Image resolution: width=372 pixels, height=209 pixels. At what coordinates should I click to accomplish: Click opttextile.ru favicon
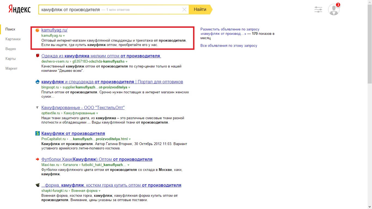coord(38,107)
